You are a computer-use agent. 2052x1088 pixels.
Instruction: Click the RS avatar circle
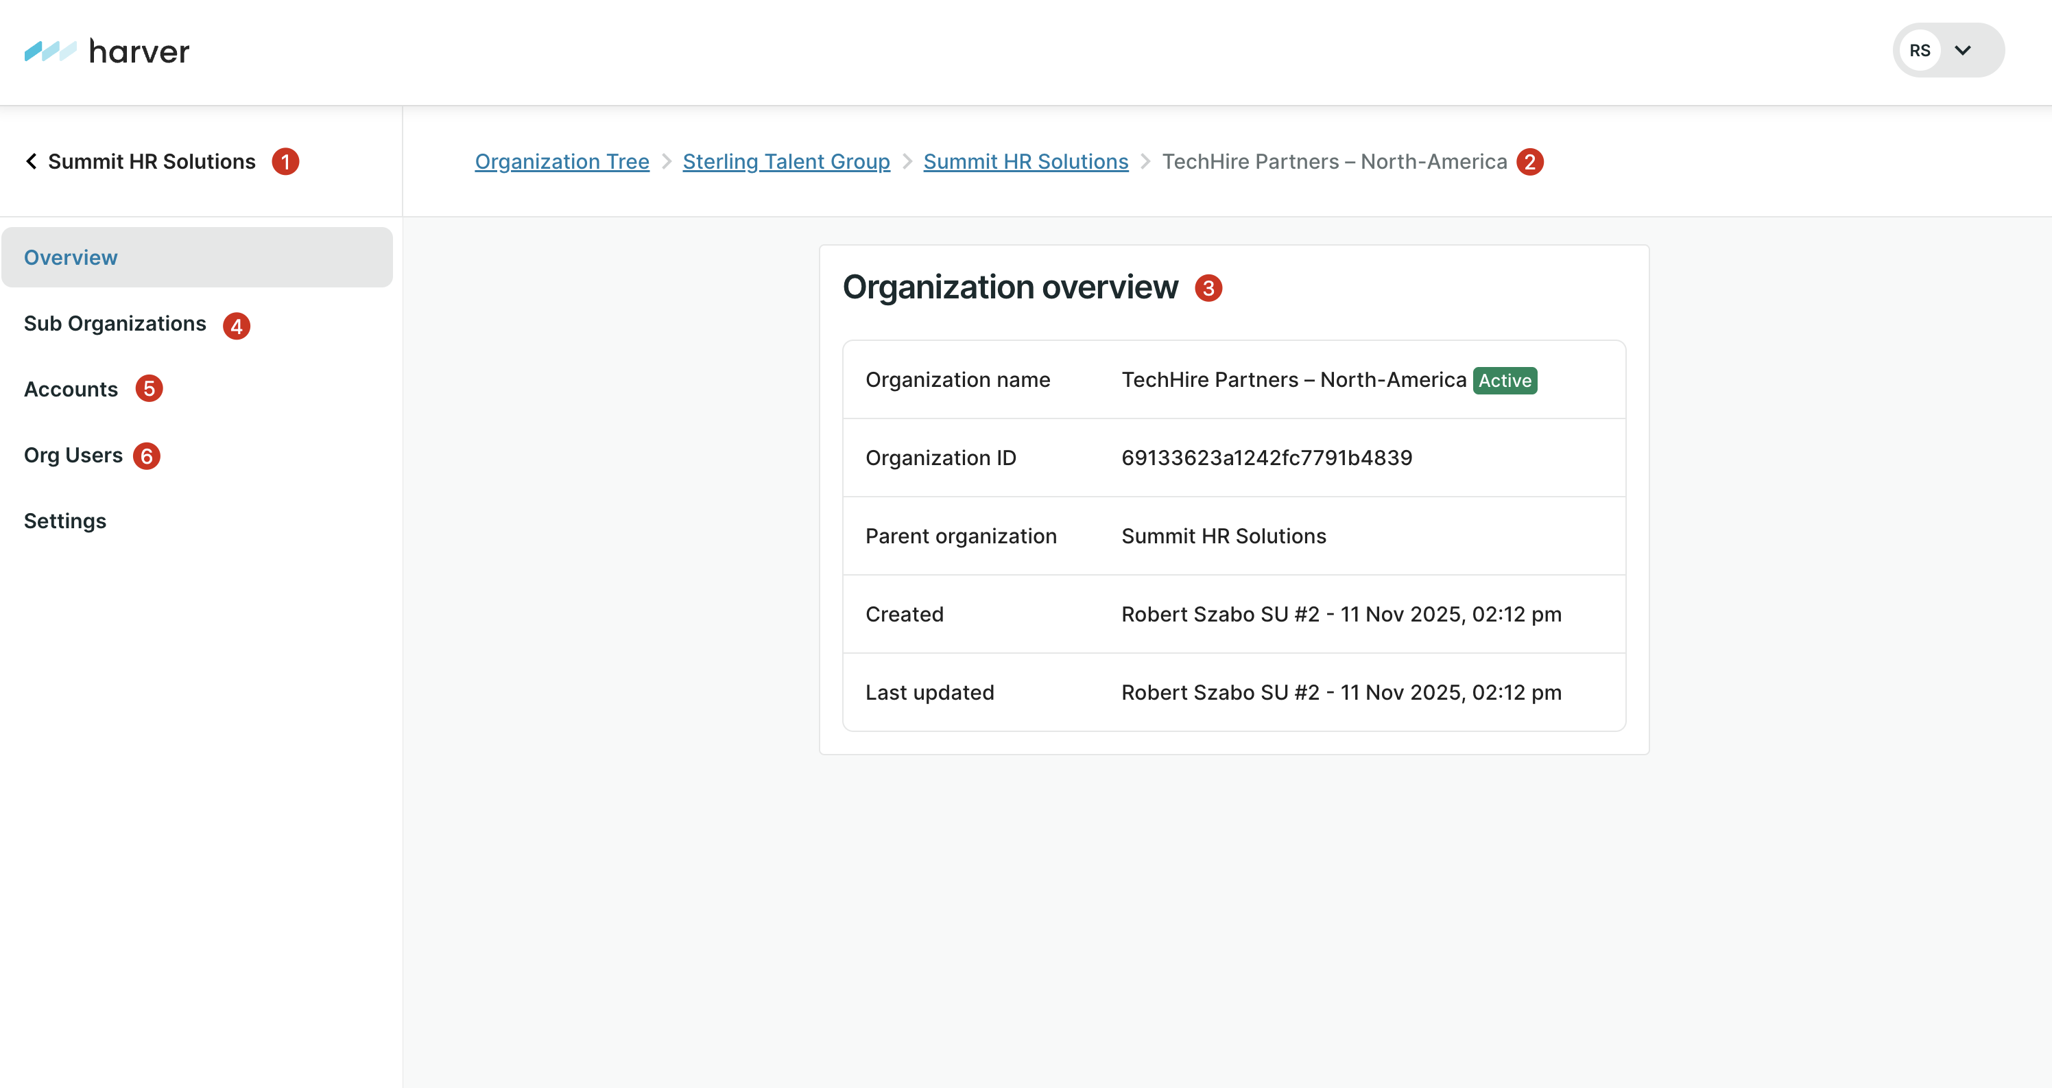(1919, 50)
